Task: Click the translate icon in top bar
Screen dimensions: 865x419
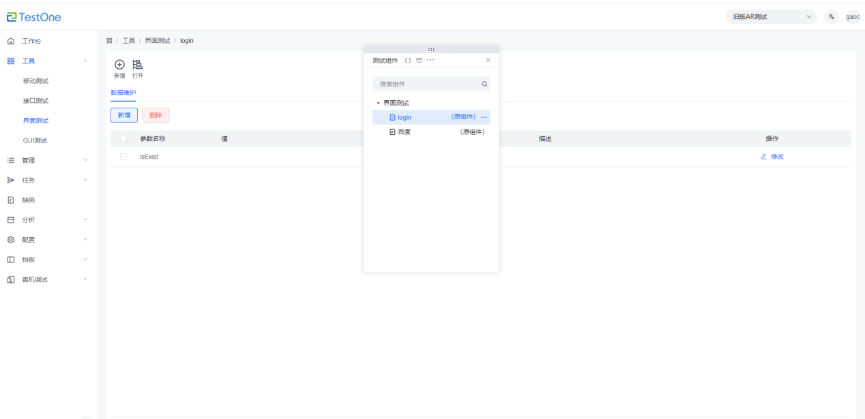Action: [x=831, y=17]
